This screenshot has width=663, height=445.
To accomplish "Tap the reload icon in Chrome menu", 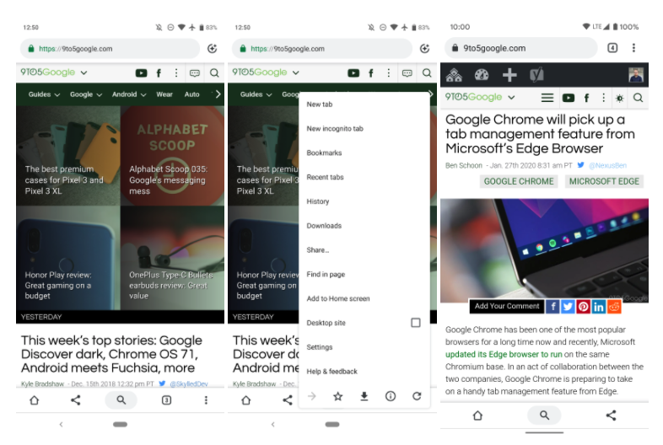I will [x=417, y=396].
